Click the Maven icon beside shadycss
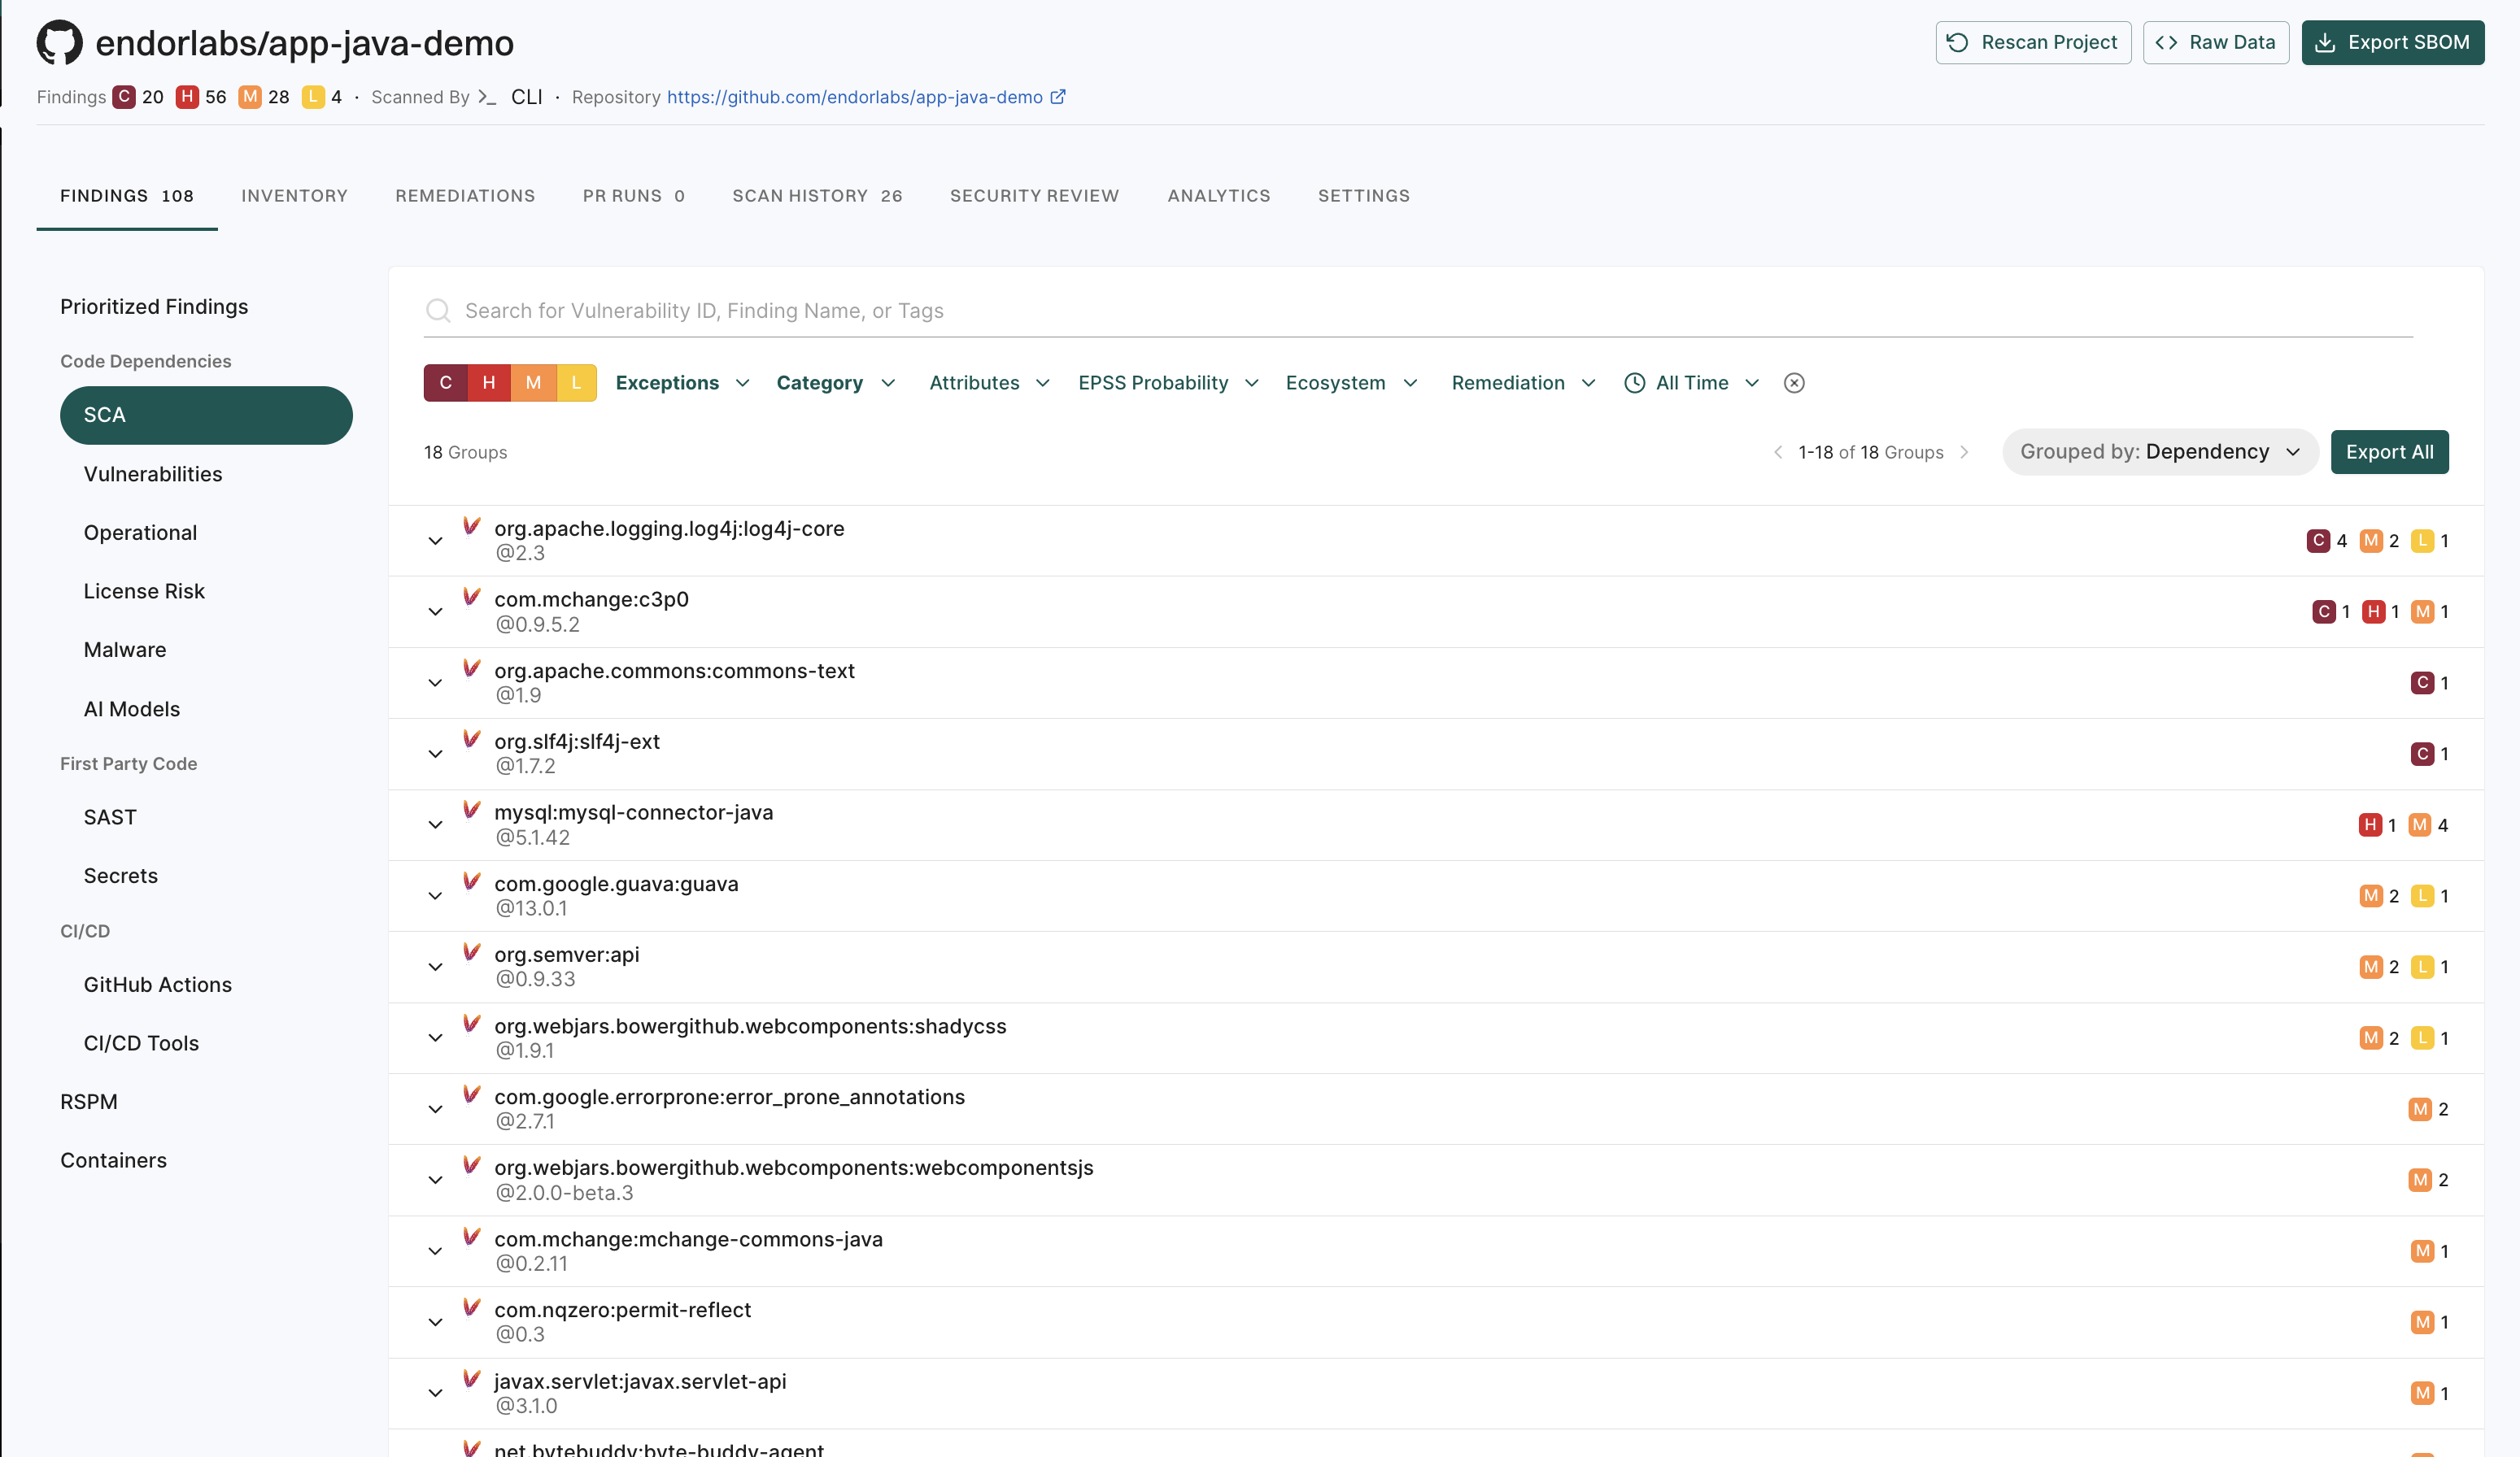Image resolution: width=2520 pixels, height=1457 pixels. click(x=472, y=1024)
